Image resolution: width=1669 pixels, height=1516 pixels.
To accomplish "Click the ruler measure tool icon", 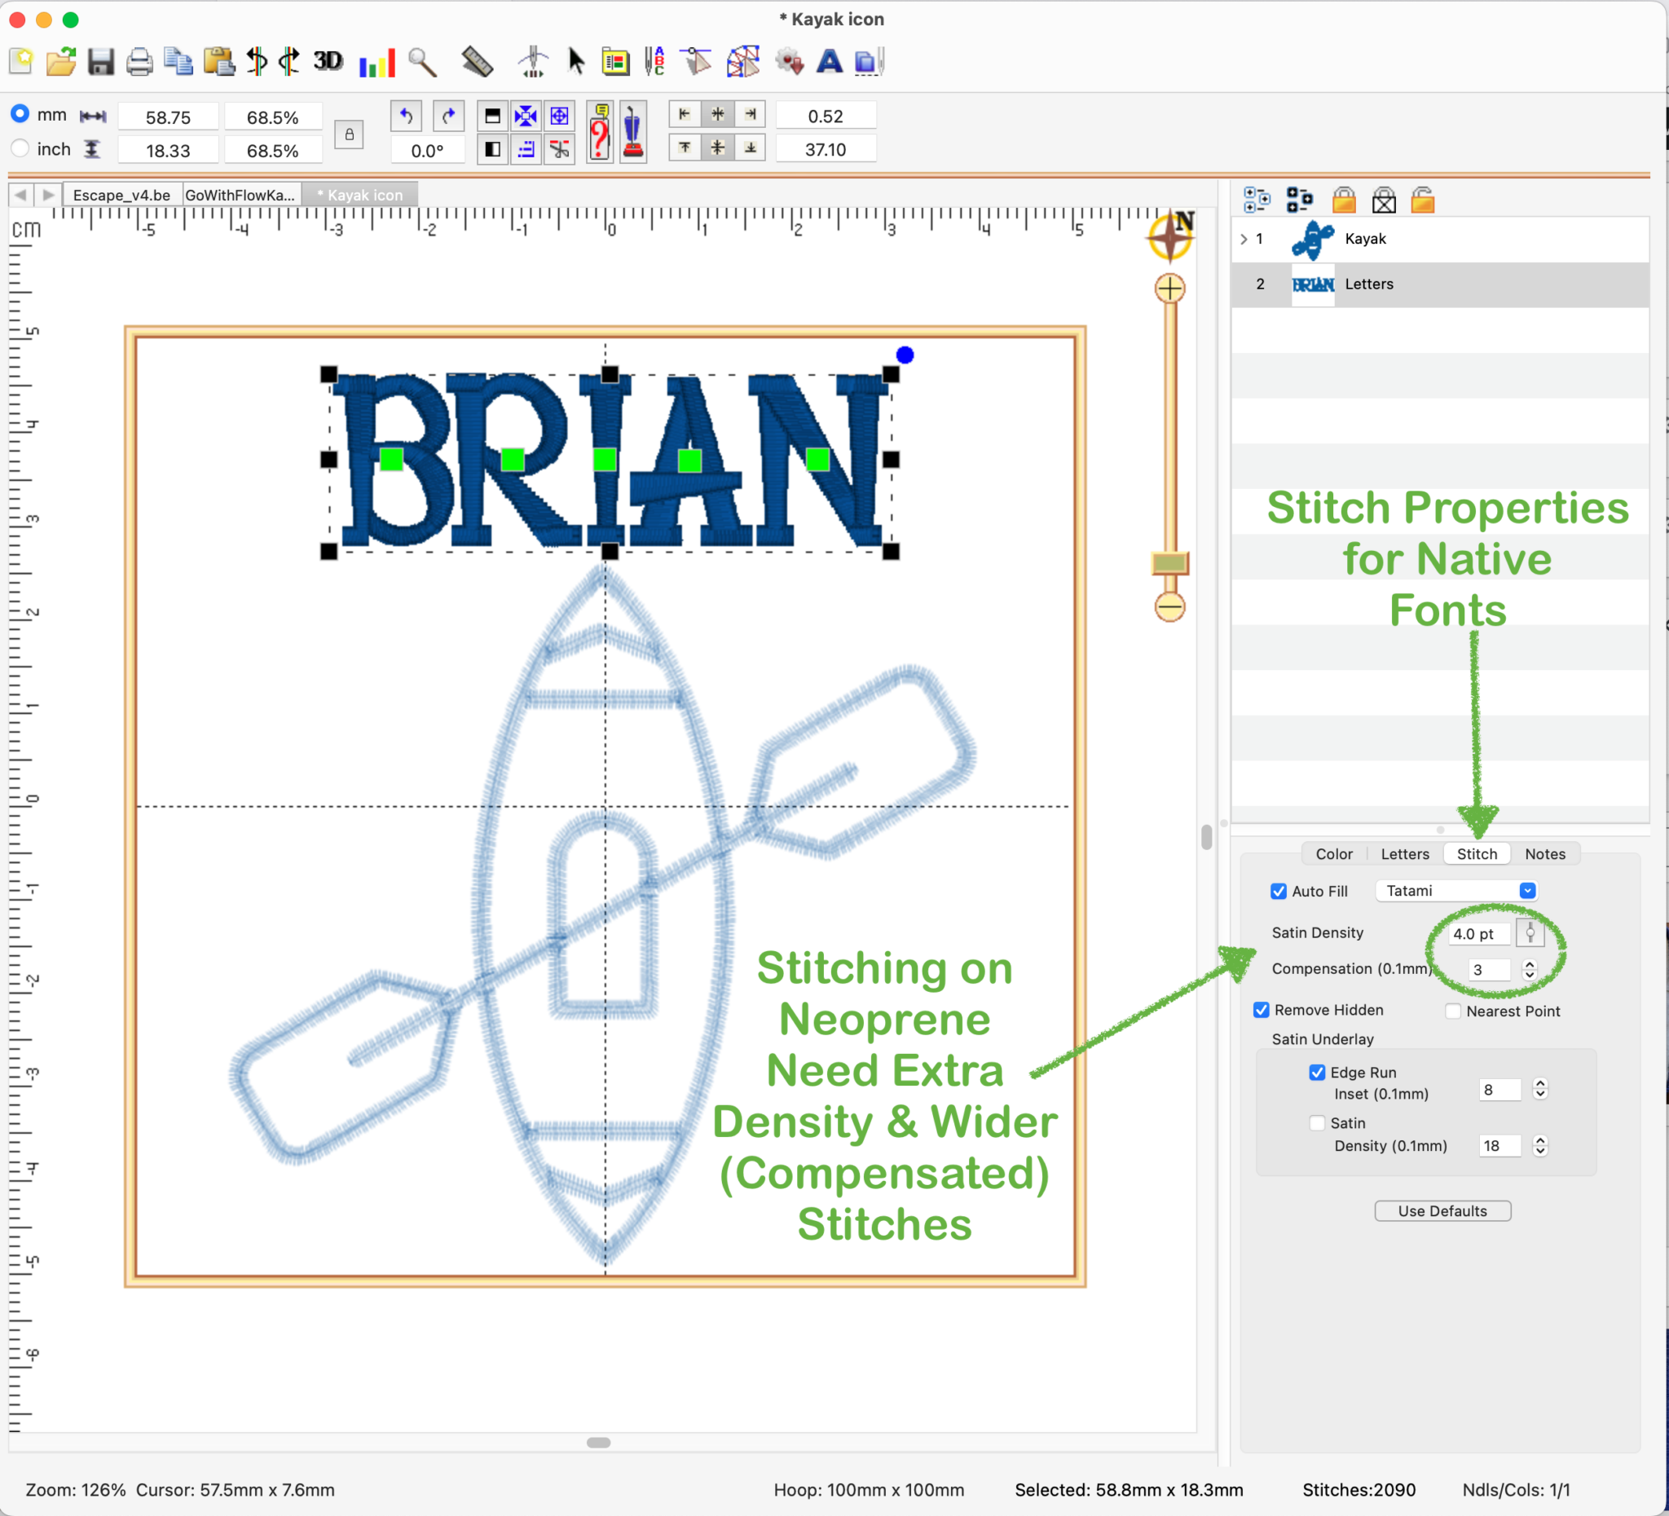I will click(477, 62).
